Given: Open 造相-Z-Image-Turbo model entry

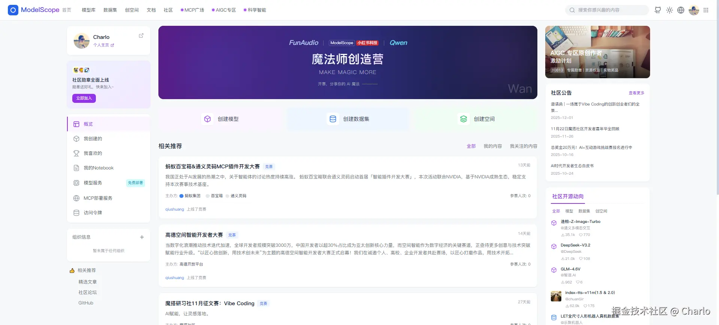Looking at the screenshot, I should [x=580, y=222].
